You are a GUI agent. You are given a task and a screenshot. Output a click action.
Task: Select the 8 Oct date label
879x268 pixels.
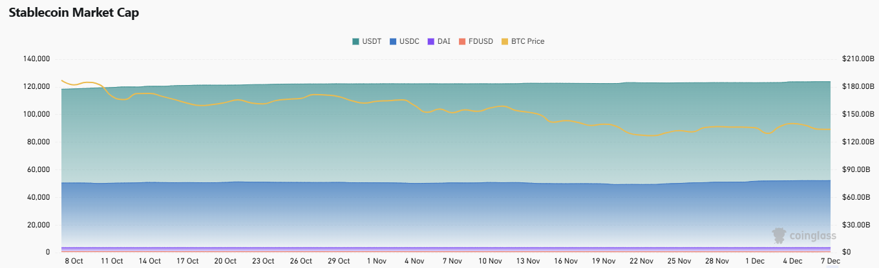pyautogui.click(x=74, y=261)
